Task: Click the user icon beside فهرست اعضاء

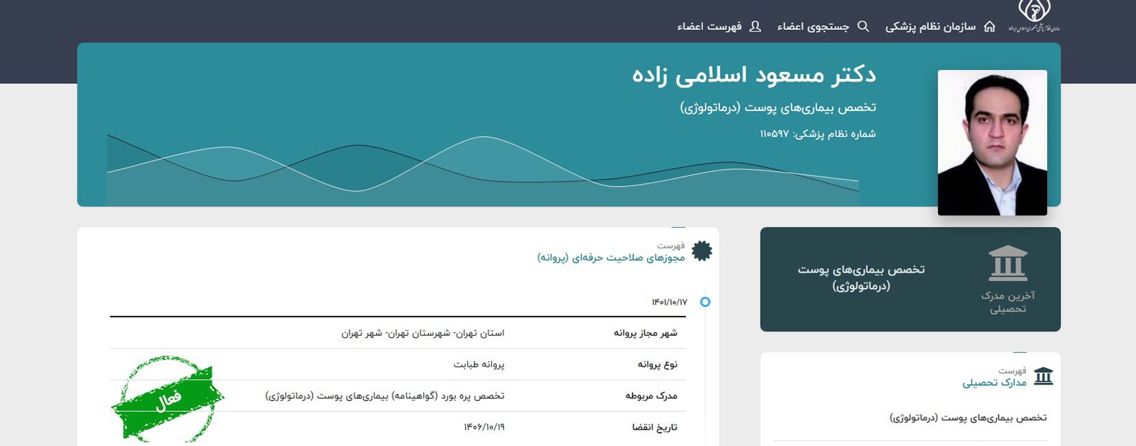Action: (755, 27)
